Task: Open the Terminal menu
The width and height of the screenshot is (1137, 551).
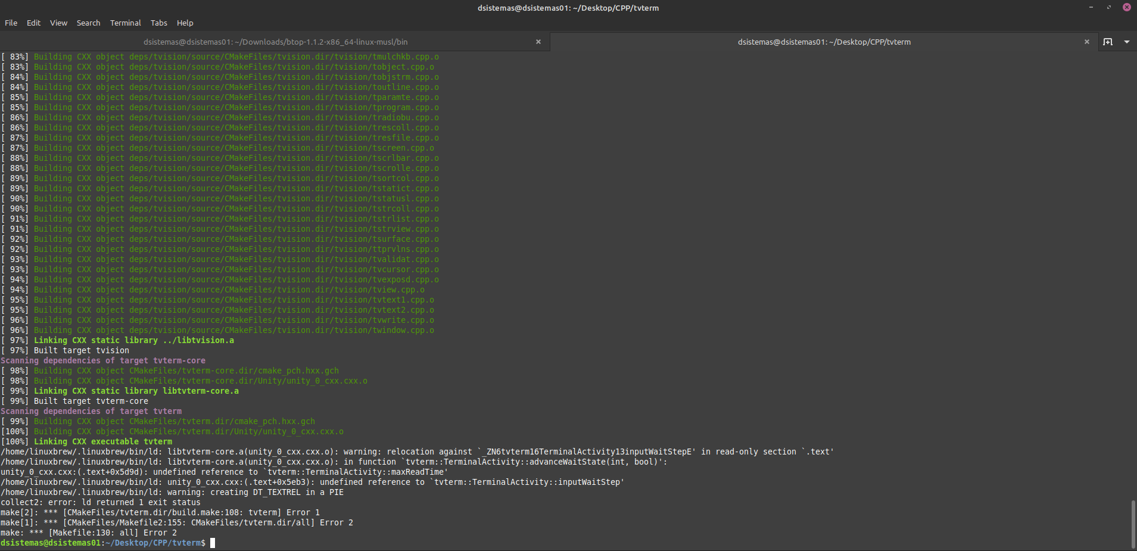Action: pos(125,23)
